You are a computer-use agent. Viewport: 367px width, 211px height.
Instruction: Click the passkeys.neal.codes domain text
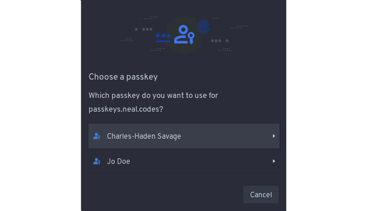pyautogui.click(x=126, y=109)
